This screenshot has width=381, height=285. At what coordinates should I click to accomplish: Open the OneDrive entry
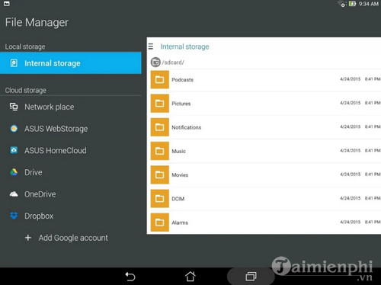coord(71,194)
